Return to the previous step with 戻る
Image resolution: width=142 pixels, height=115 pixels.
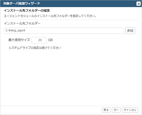pyautogui.click(x=106, y=110)
